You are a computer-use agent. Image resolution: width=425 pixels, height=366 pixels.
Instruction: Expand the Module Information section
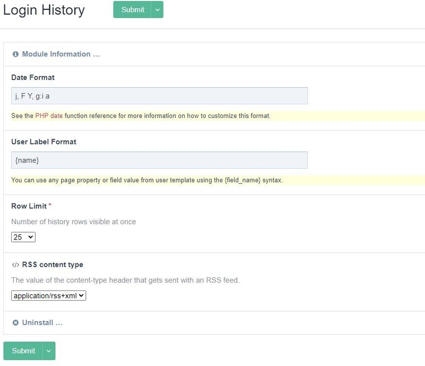60,54
